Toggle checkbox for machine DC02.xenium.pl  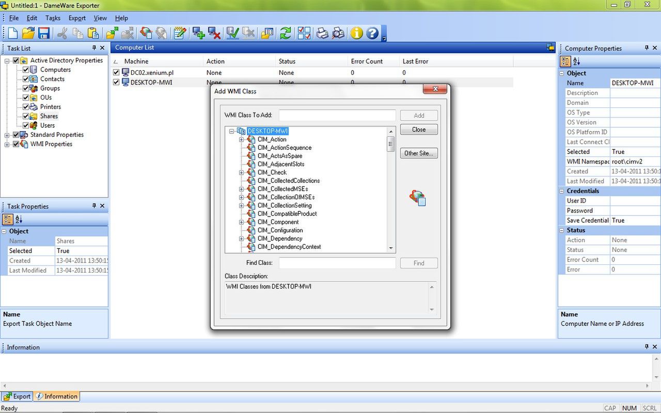pos(116,73)
